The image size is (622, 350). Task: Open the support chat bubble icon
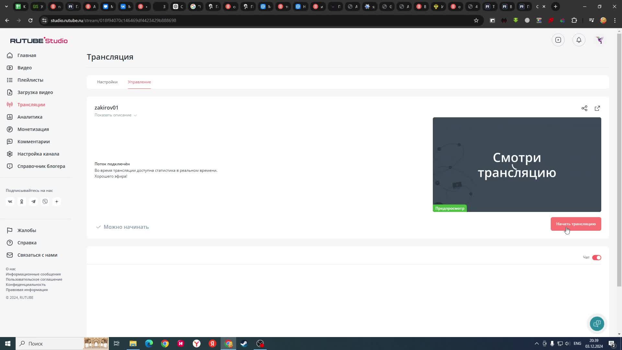597,323
